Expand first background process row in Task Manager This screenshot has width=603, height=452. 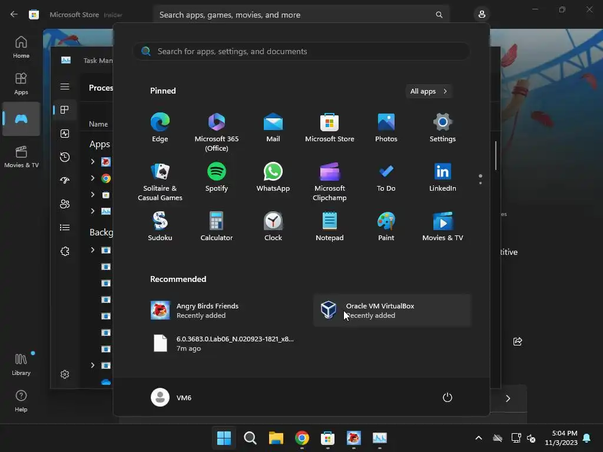(x=92, y=250)
